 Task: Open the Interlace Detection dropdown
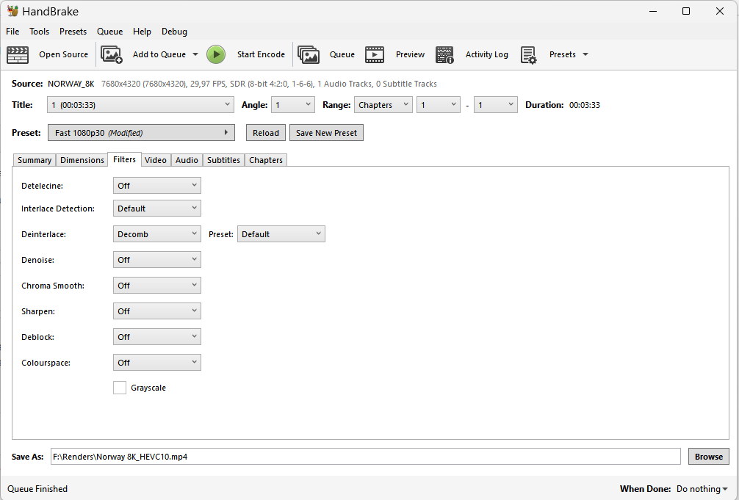157,209
